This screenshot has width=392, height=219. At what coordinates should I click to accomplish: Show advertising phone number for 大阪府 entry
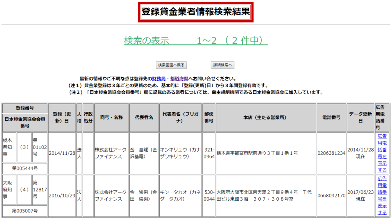click(382, 196)
